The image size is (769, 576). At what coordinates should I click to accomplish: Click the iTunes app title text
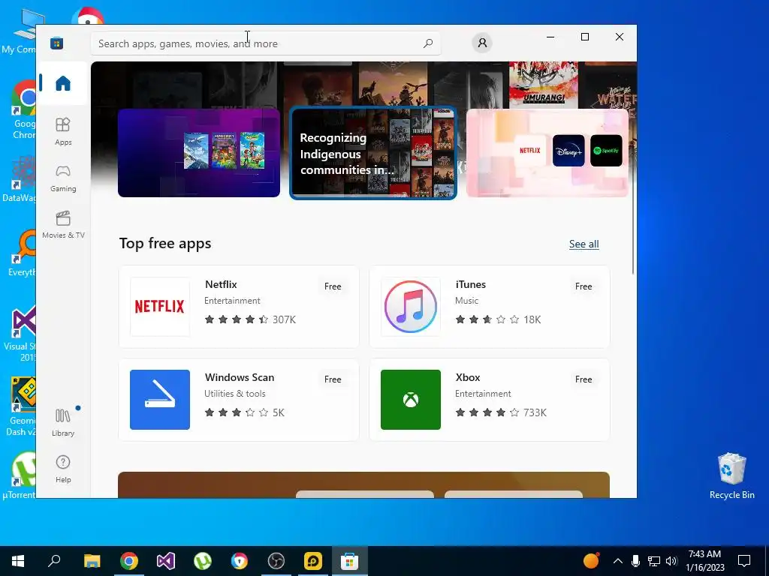pyautogui.click(x=471, y=284)
